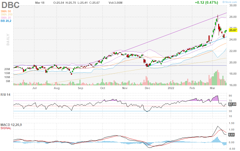Select the SMA 50 legend label
240x151 pixels.
click(x=6, y=11)
